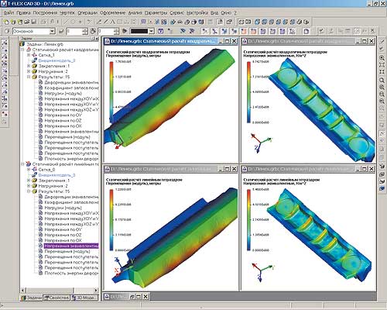387x310 pixels.
Task: Click the zoom in icon on the right toolbar
Action: [x=382, y=87]
